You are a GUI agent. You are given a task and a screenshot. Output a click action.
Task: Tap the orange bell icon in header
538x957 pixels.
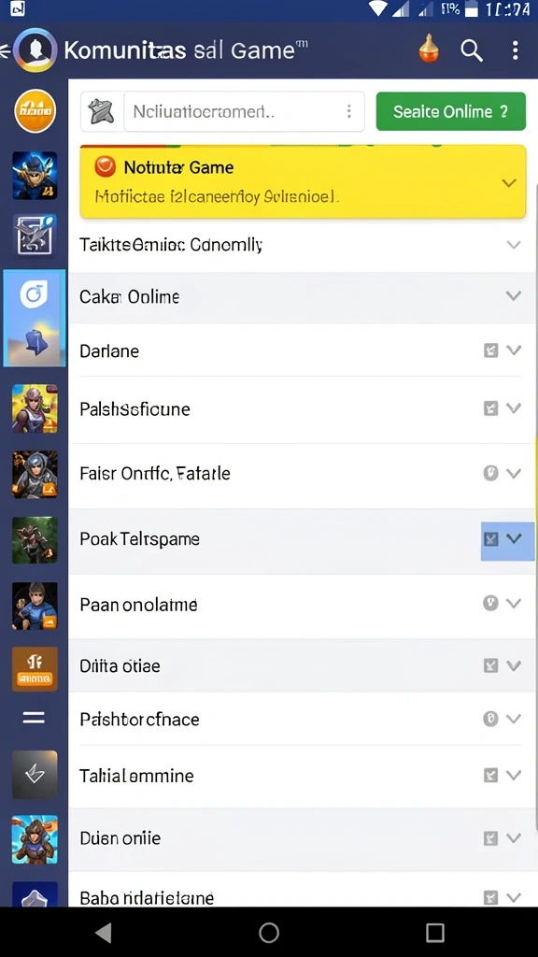(x=429, y=50)
